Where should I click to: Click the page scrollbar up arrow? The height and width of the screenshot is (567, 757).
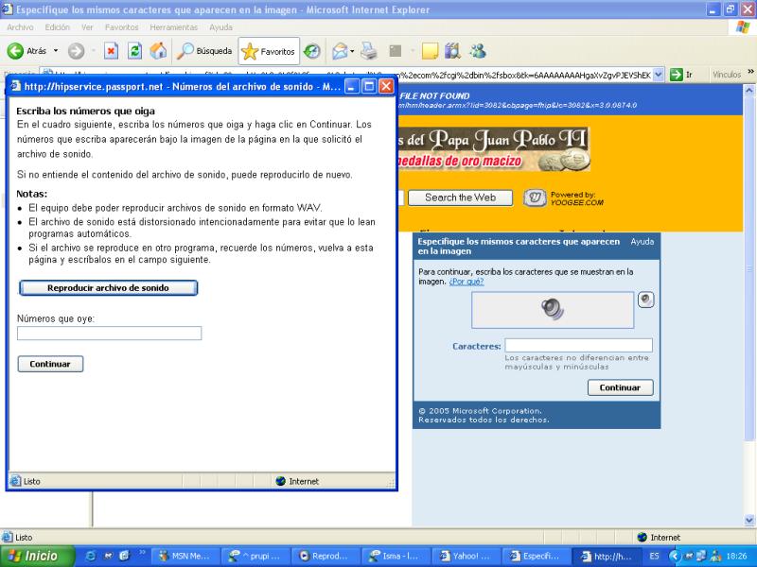[749, 90]
